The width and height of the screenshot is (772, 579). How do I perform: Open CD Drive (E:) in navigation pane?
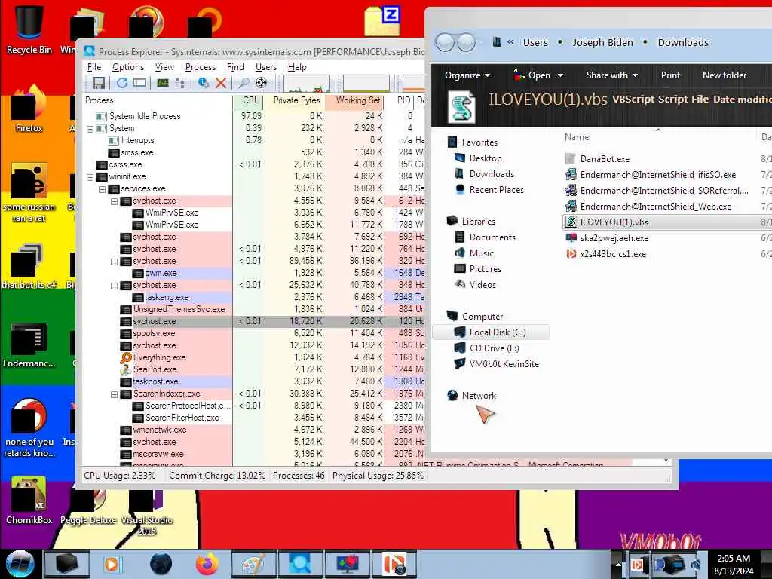click(x=494, y=348)
